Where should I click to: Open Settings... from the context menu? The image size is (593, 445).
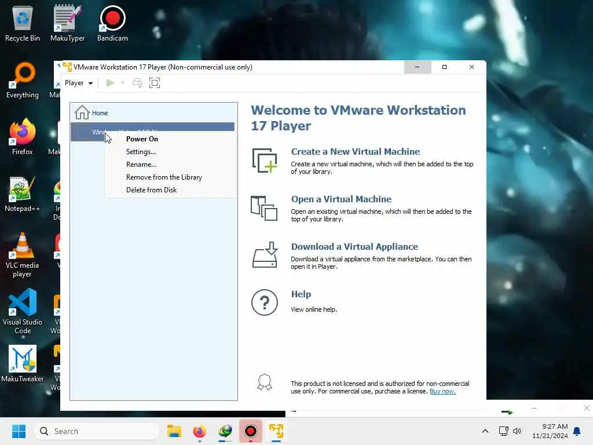click(x=141, y=152)
